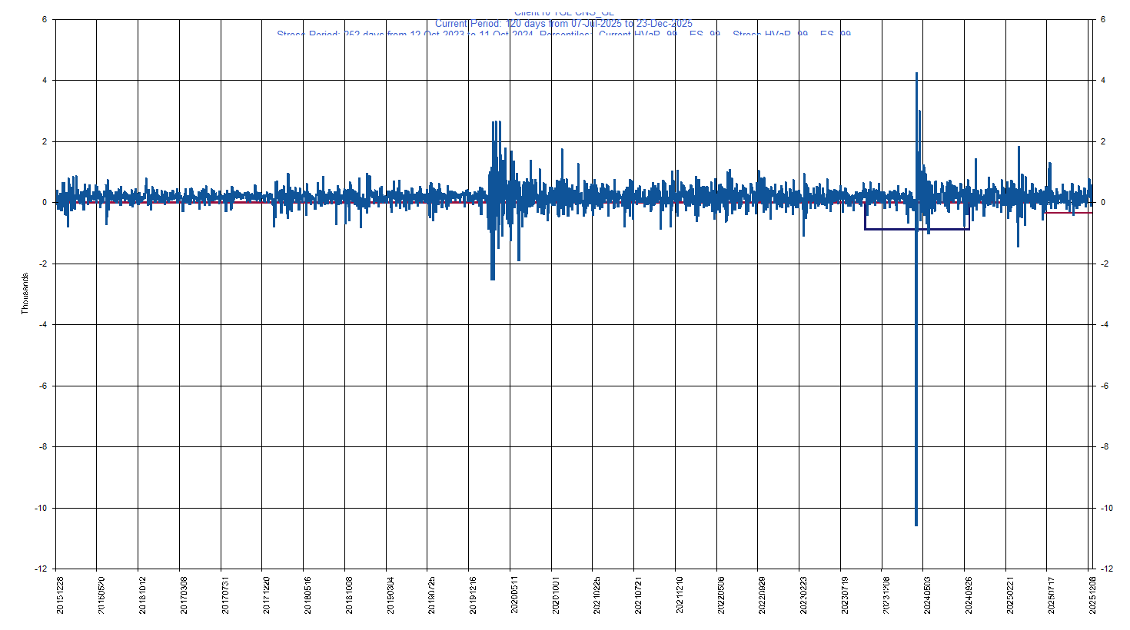1130x630 pixels.
Task: Click the 'Thousands' y-axis unit label
Action: pyautogui.click(x=25, y=293)
